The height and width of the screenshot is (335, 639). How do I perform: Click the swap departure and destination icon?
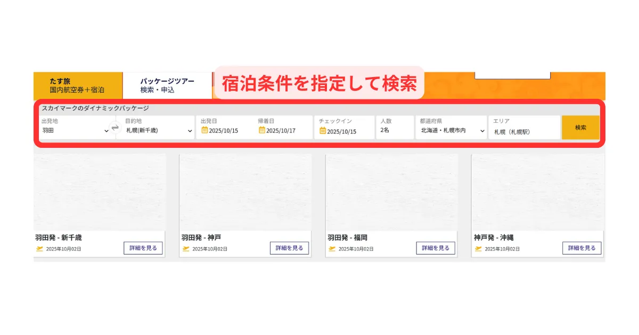(115, 128)
